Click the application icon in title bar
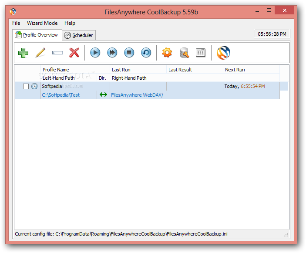 13,12
